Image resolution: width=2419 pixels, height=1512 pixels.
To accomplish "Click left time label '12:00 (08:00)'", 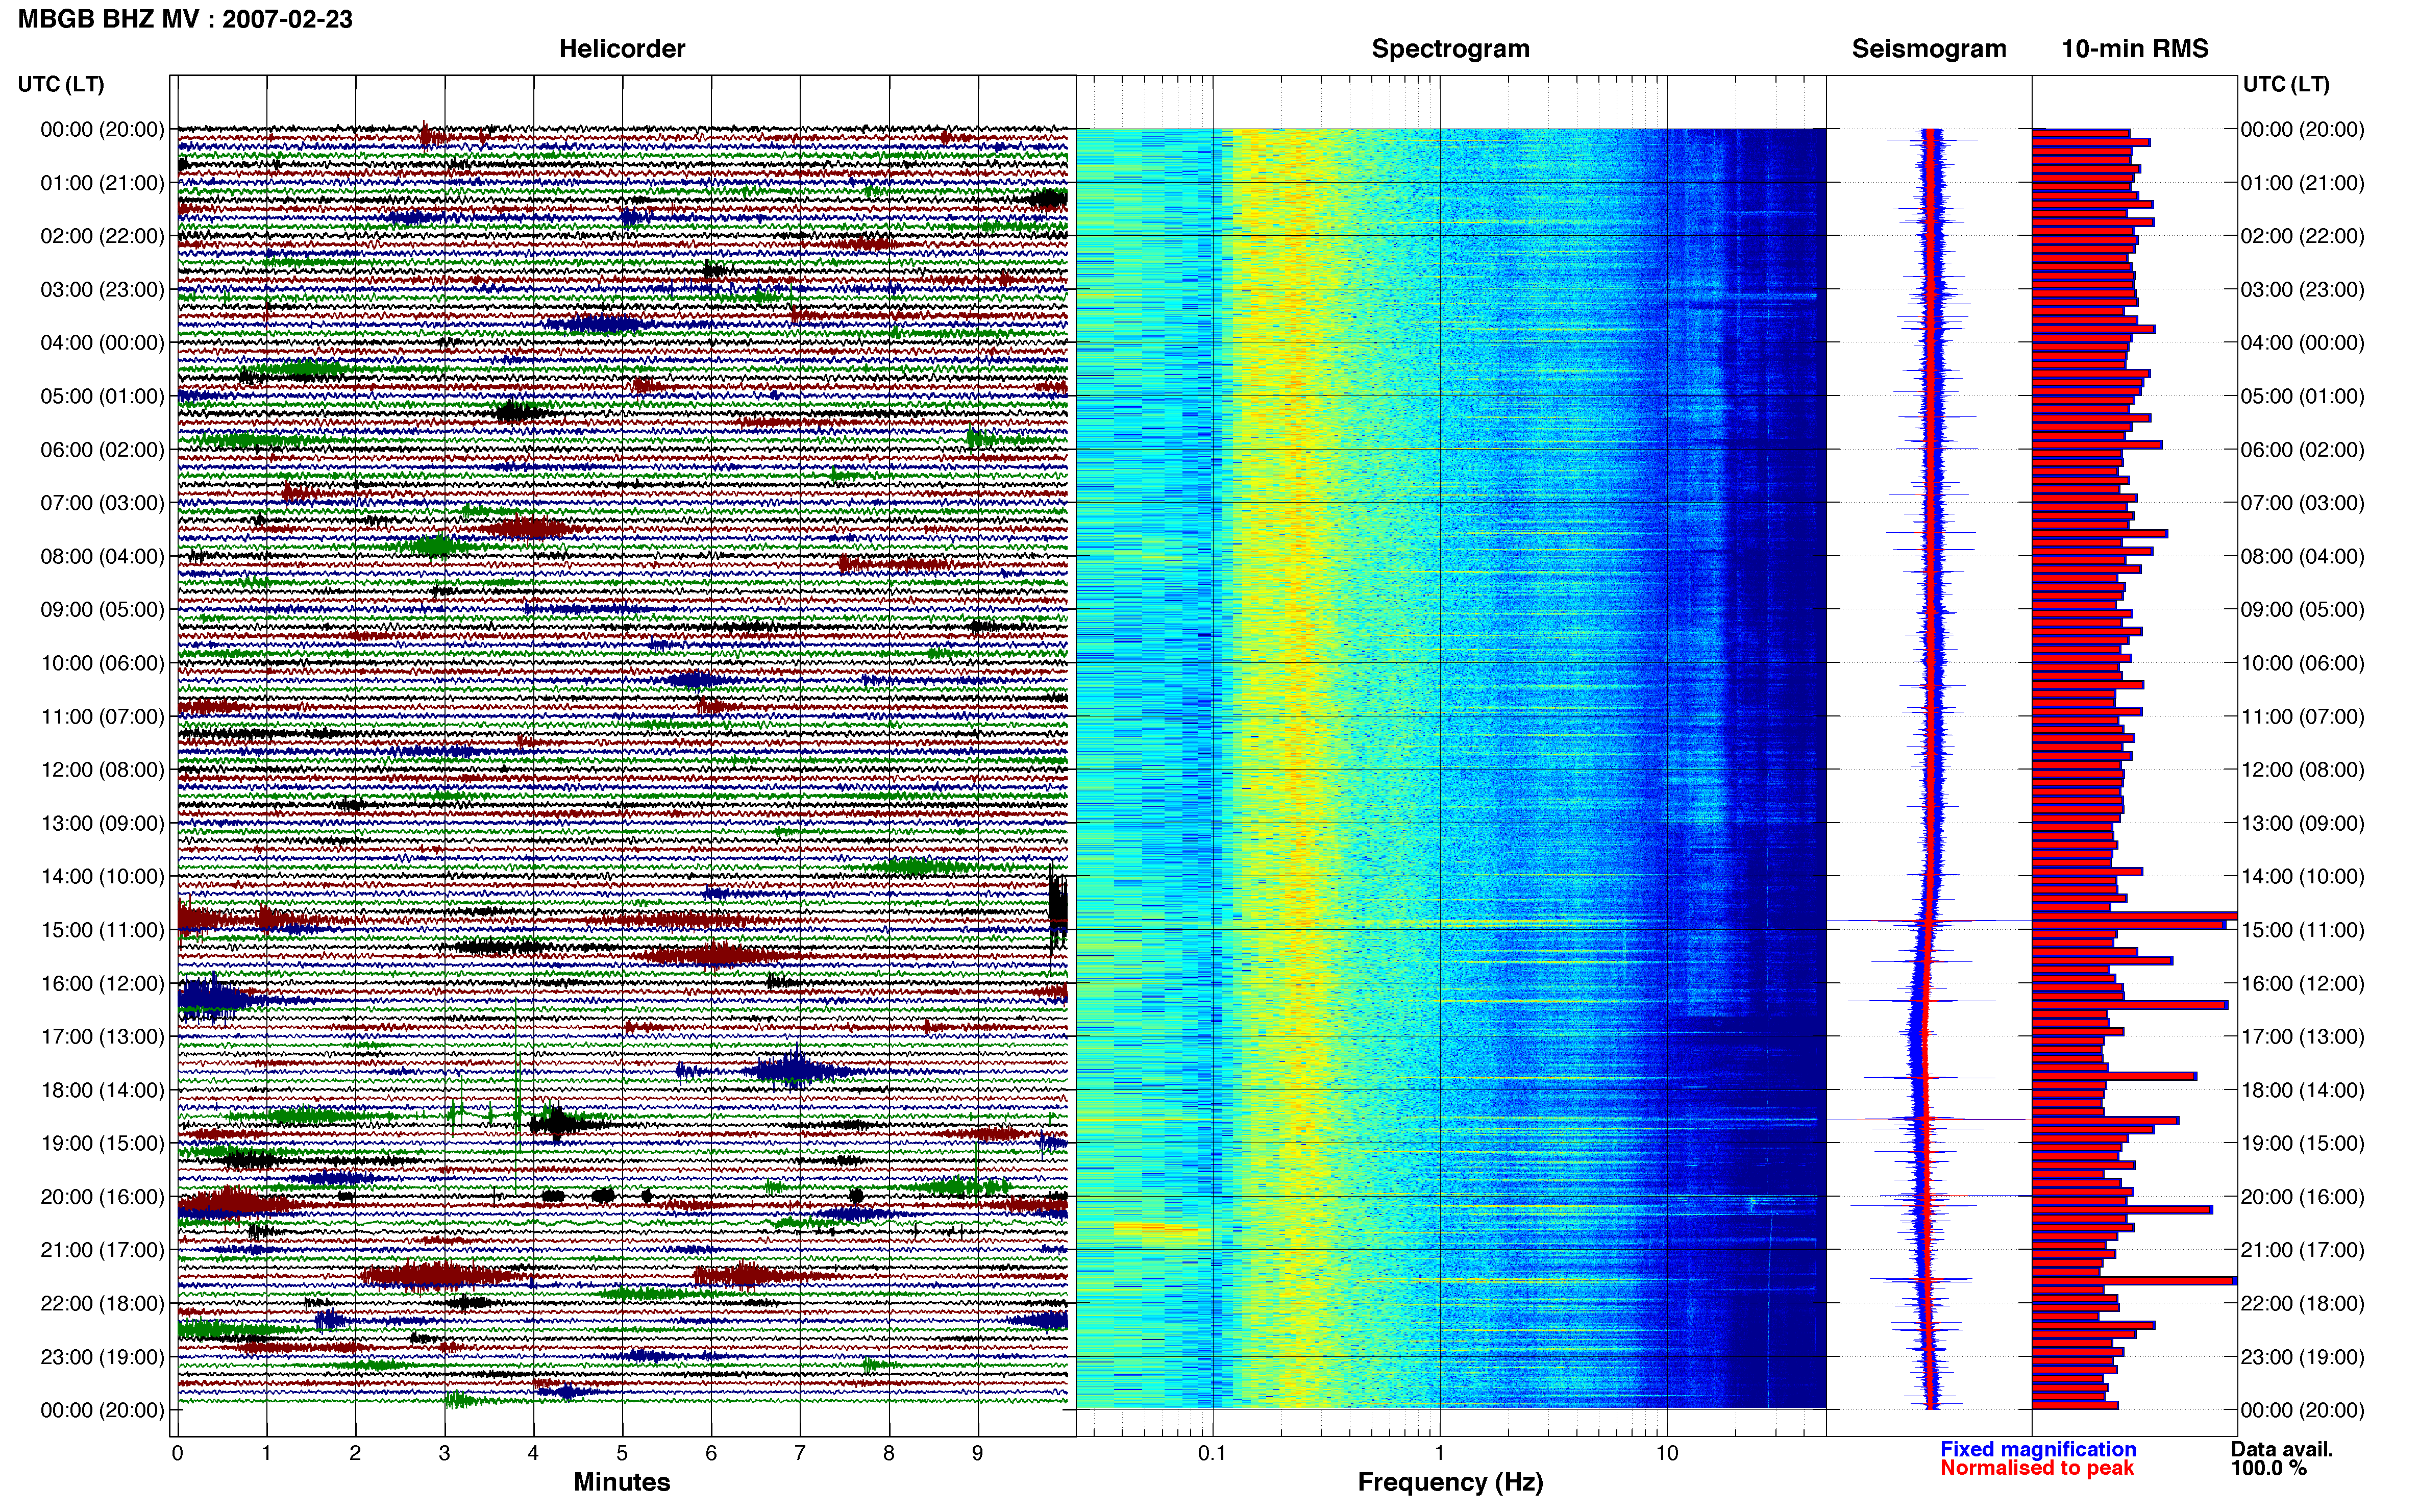I will 102,770.
